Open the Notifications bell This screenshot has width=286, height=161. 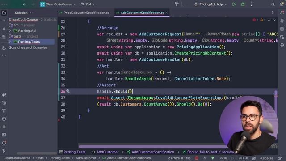point(282,13)
